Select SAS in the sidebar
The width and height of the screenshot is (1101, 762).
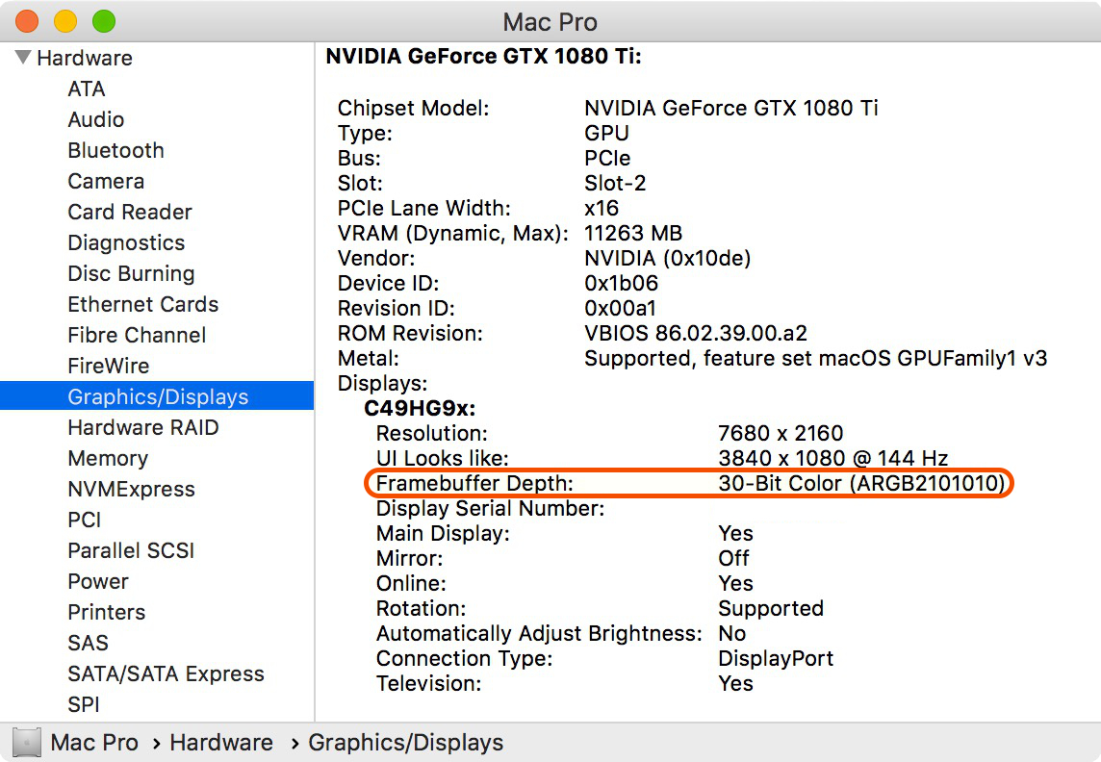point(88,644)
